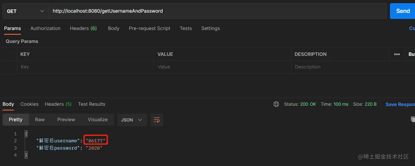Open the three-dots column options menu
Viewport: 415px width, 166px height.
tap(397, 54)
